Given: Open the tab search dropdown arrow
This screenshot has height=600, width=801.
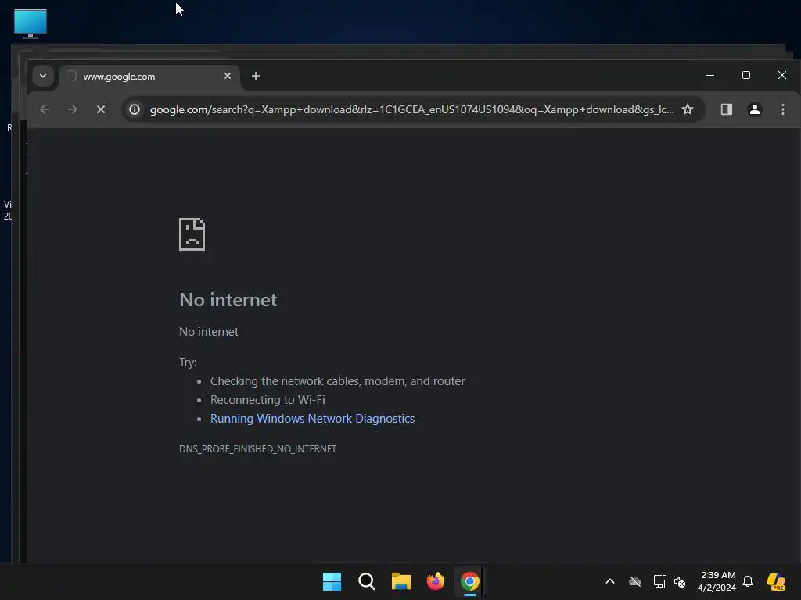Looking at the screenshot, I should pos(43,76).
